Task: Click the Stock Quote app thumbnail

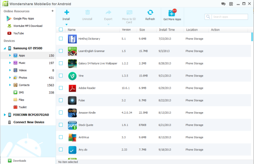Action: point(72,125)
